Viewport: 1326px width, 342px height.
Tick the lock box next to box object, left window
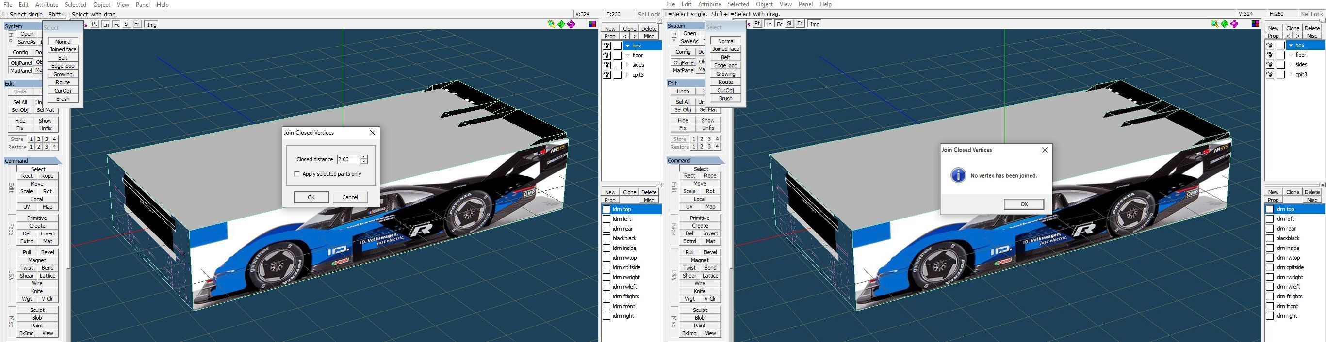pyautogui.click(x=618, y=46)
